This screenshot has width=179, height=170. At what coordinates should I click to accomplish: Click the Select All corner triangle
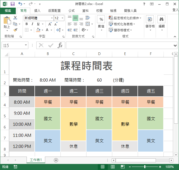(6, 54)
